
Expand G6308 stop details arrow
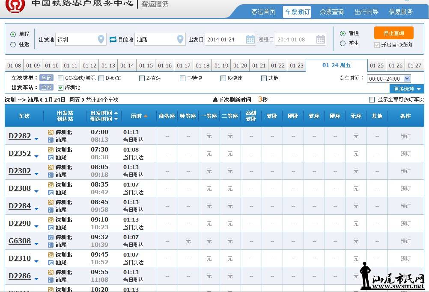36,244
